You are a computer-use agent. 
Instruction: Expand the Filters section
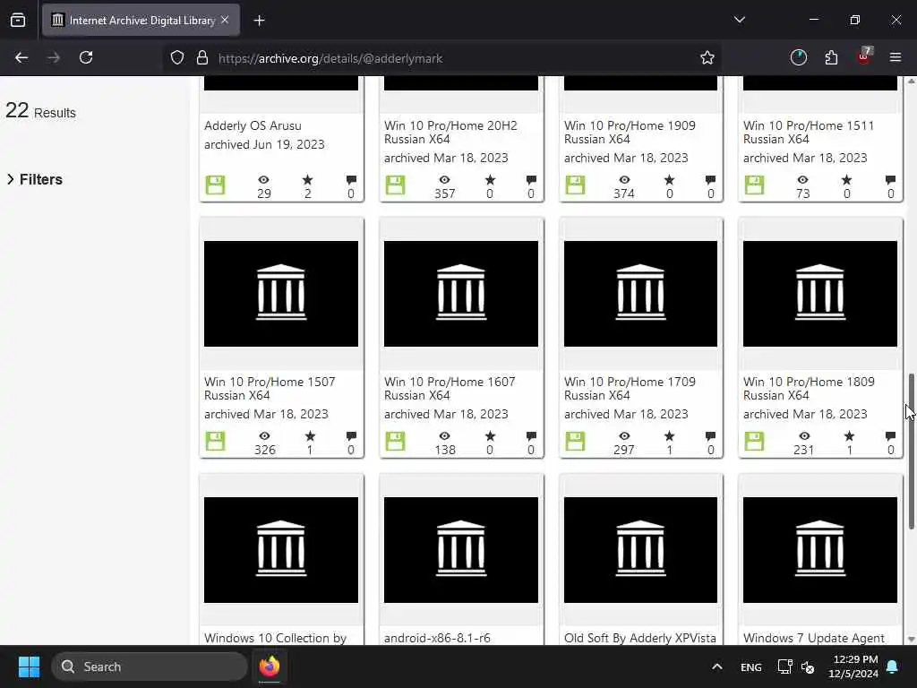tap(35, 179)
